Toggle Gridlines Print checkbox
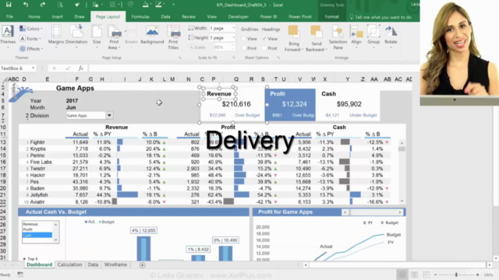The width and height of the screenshot is (499, 280). (244, 48)
